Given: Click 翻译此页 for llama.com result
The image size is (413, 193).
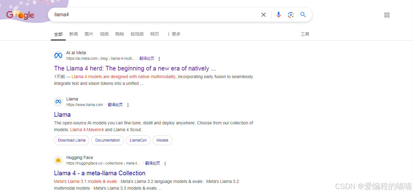Looking at the screenshot, I should coord(115,105).
